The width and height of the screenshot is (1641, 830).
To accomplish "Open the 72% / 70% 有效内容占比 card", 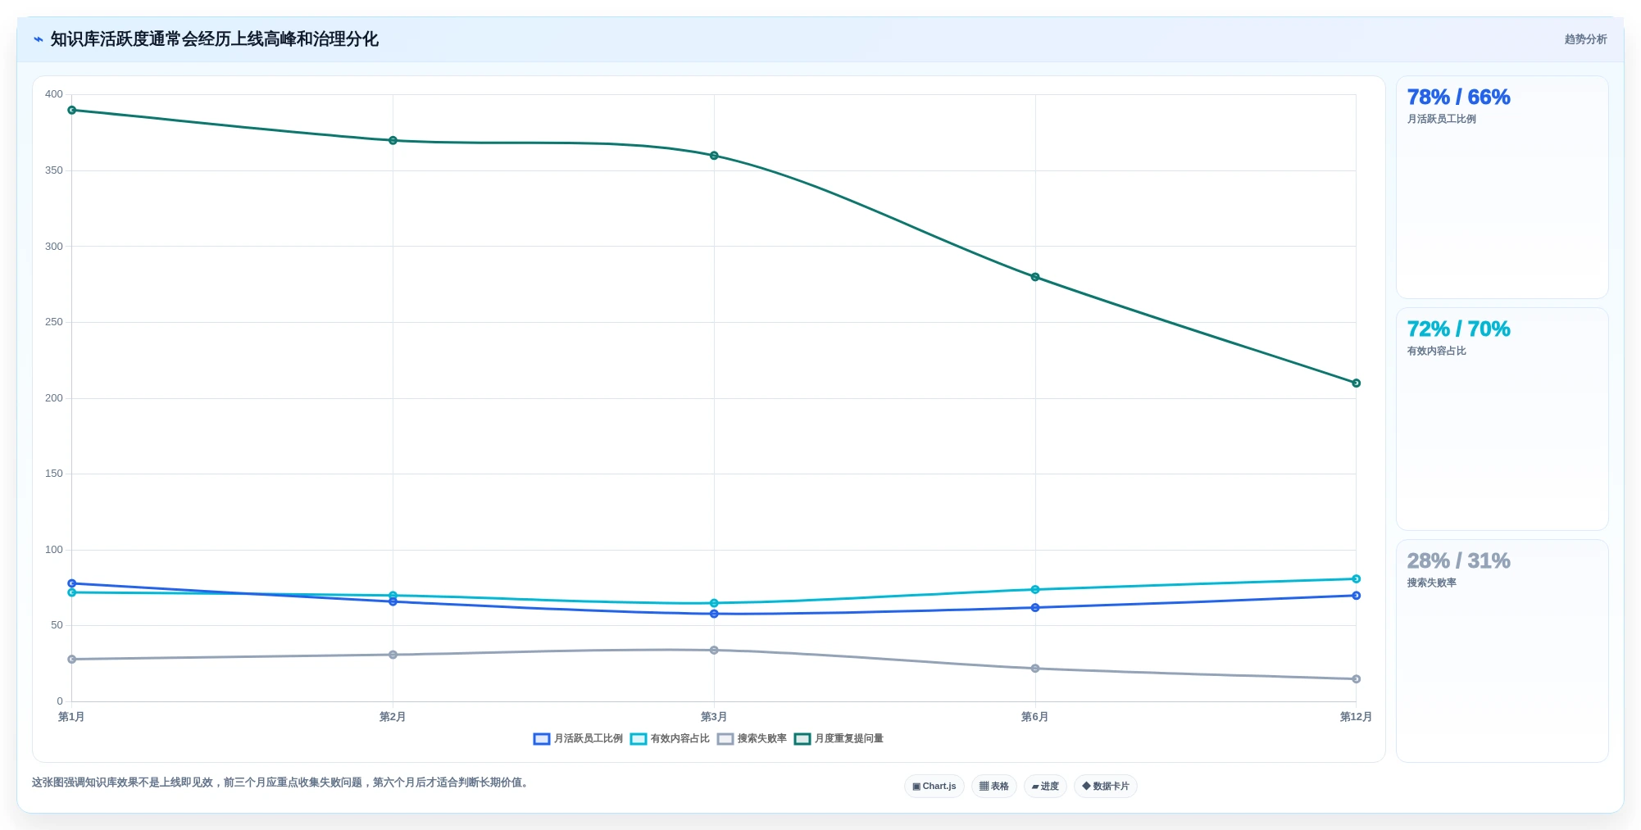I will click(x=1502, y=420).
